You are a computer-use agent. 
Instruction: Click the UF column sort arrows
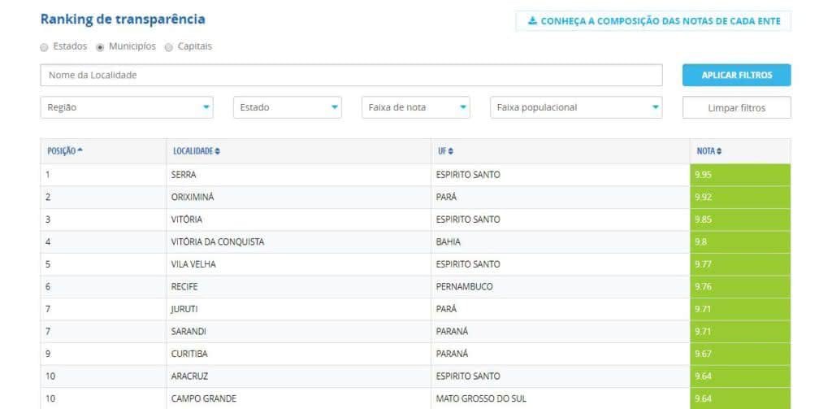[451, 151]
